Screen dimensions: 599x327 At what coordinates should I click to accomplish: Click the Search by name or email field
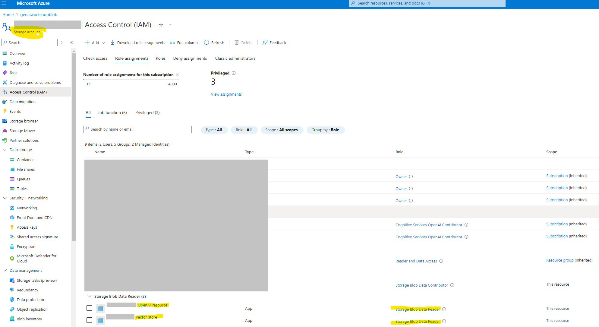137,129
